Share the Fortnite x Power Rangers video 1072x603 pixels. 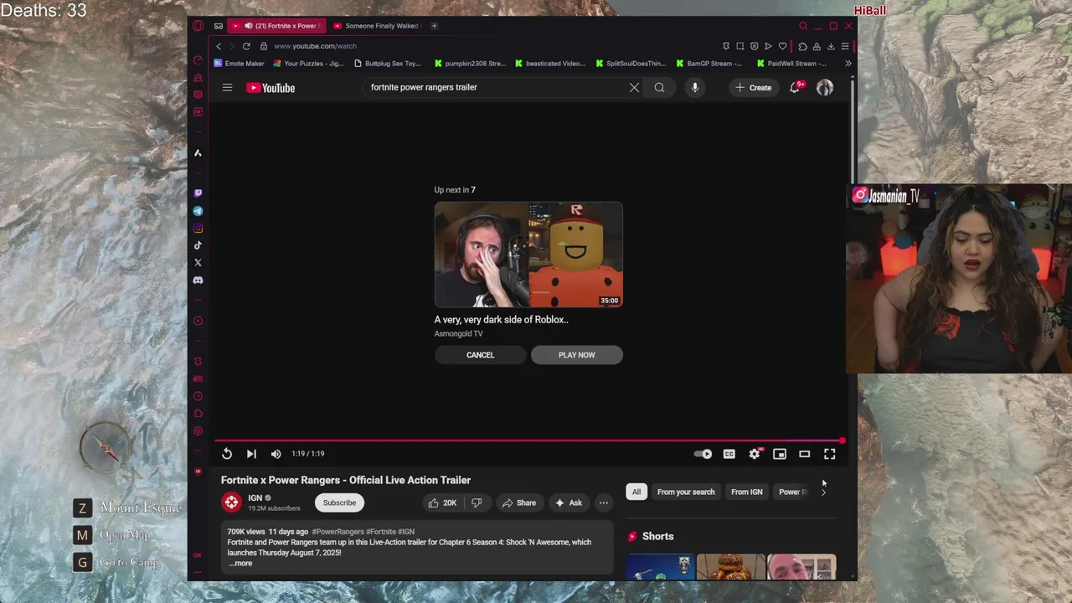point(518,502)
